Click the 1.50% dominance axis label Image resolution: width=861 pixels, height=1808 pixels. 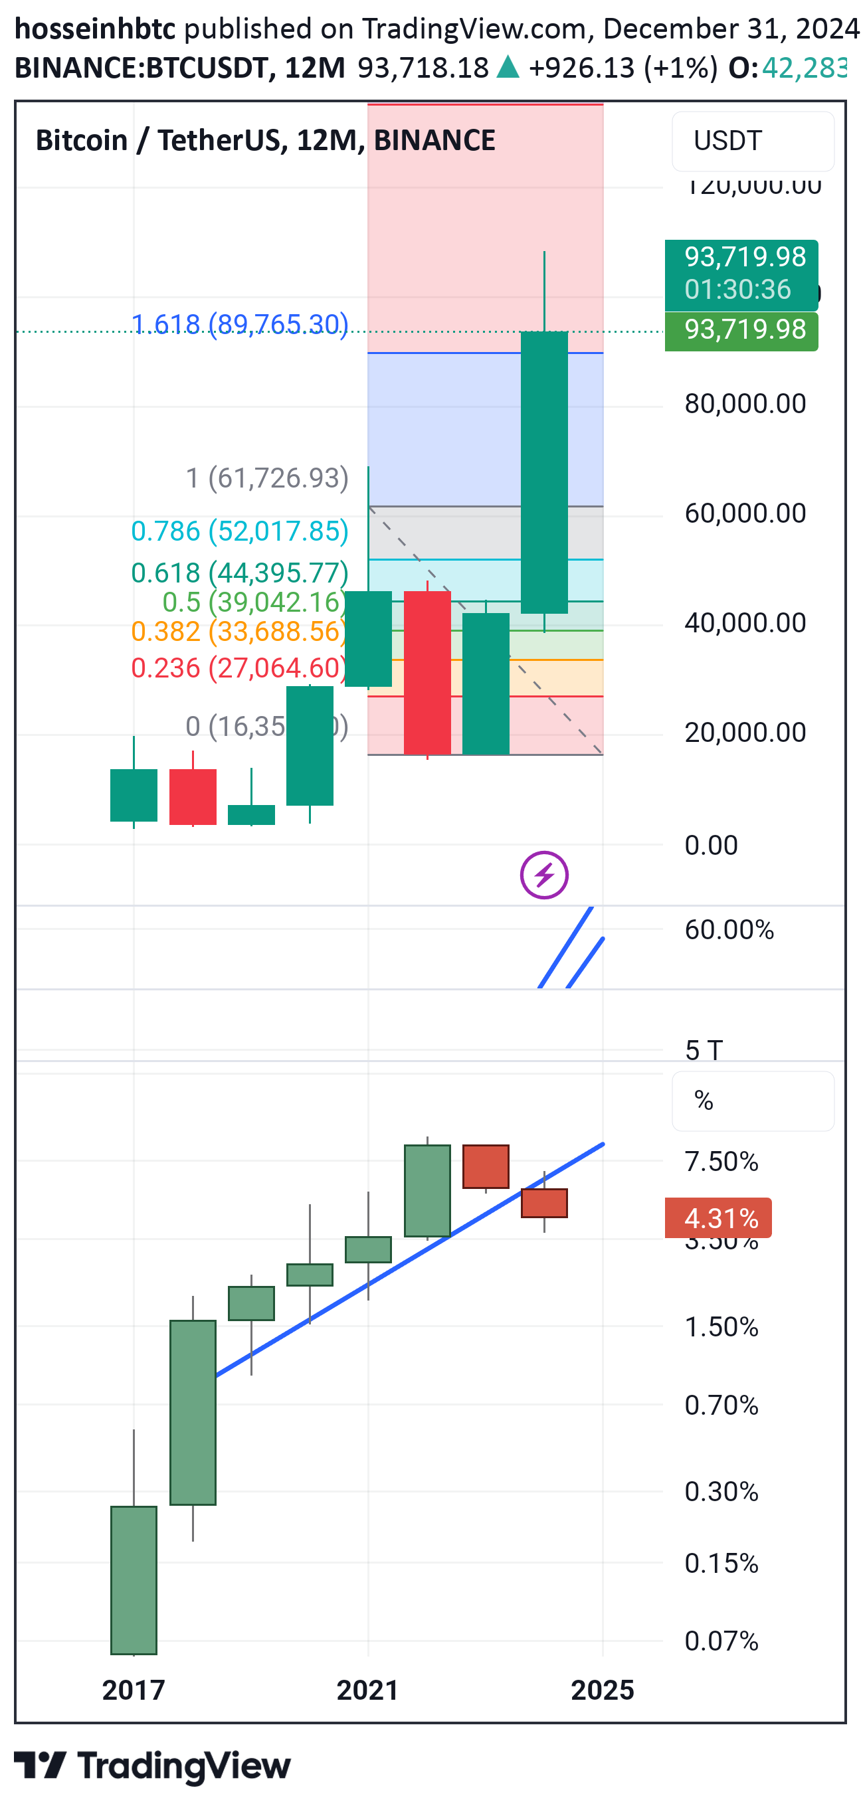click(x=722, y=1327)
